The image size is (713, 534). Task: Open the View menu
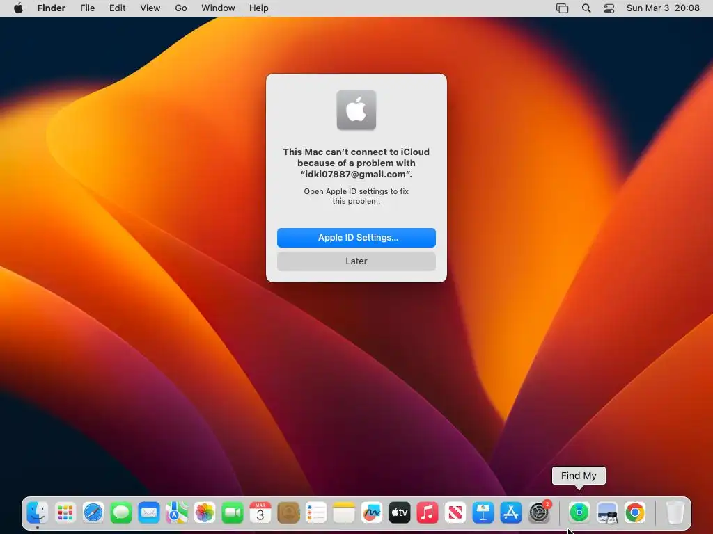pos(150,8)
